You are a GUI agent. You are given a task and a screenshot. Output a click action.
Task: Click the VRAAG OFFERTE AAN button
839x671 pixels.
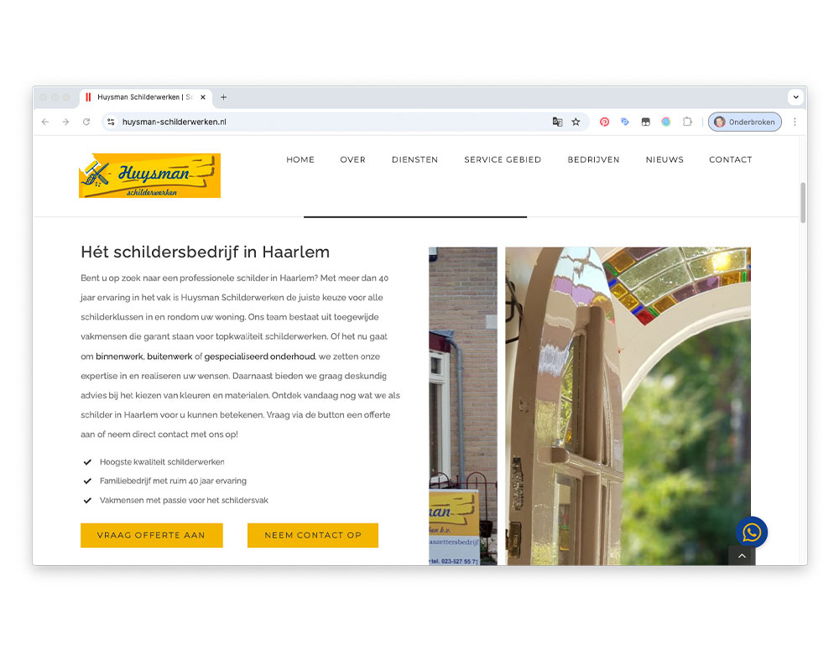pos(151,535)
